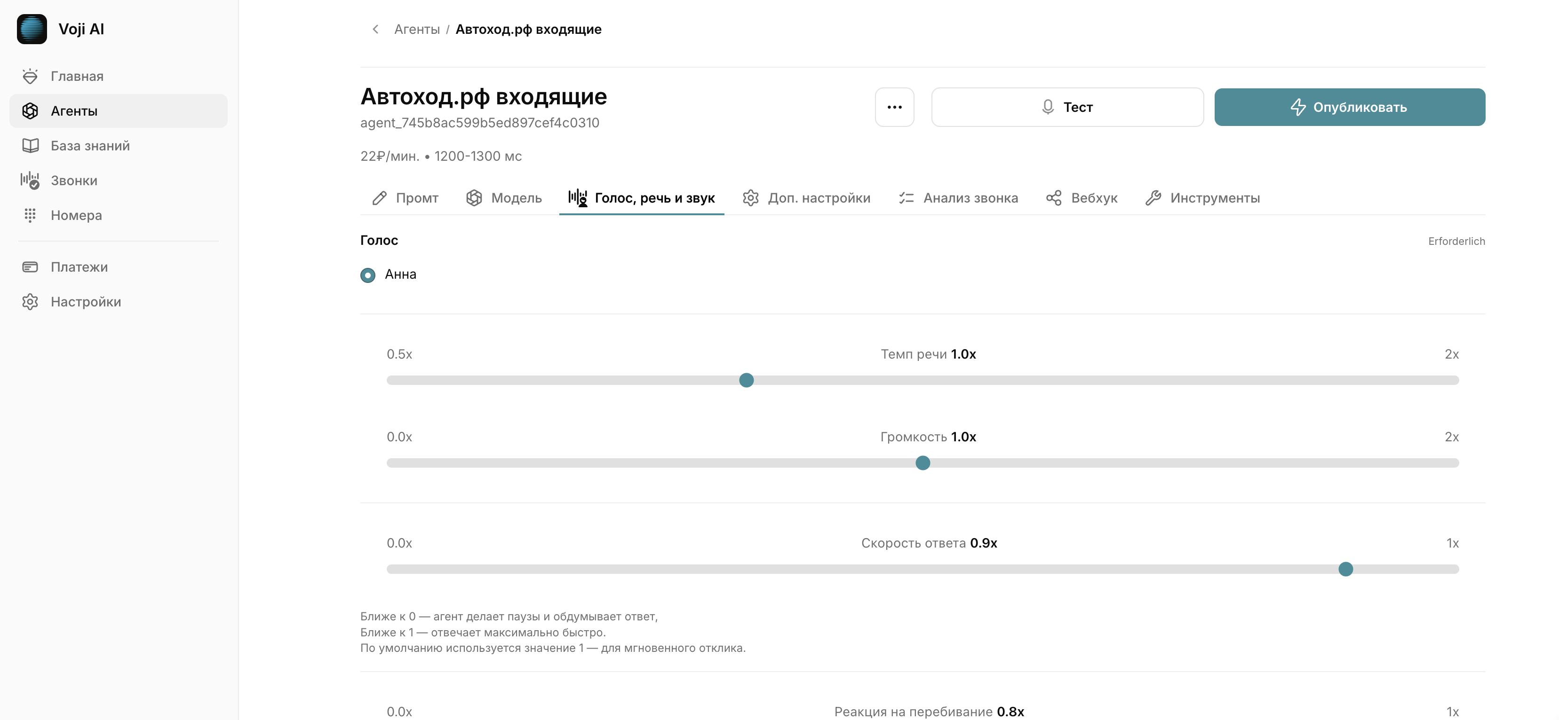Viewport: 1559px width, 720px height.
Task: Click the Erforderlich label
Action: [x=1456, y=241]
